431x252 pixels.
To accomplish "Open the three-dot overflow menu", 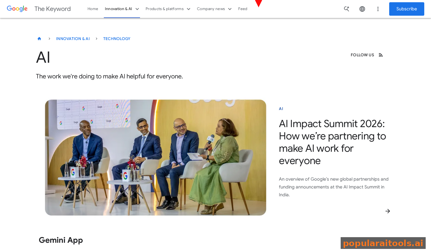I will tap(378, 9).
